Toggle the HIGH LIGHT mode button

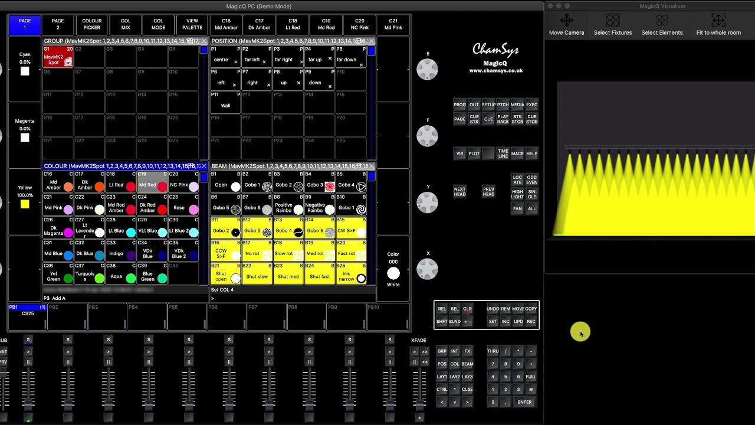tap(517, 194)
